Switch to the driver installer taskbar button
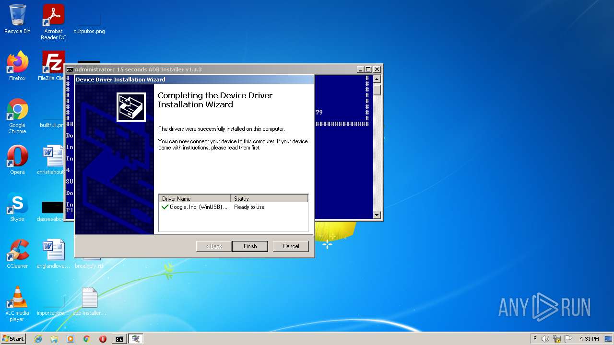Image resolution: width=614 pixels, height=345 pixels. (x=136, y=339)
